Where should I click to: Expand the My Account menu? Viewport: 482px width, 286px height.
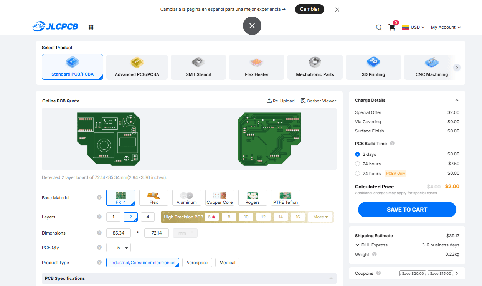(446, 27)
